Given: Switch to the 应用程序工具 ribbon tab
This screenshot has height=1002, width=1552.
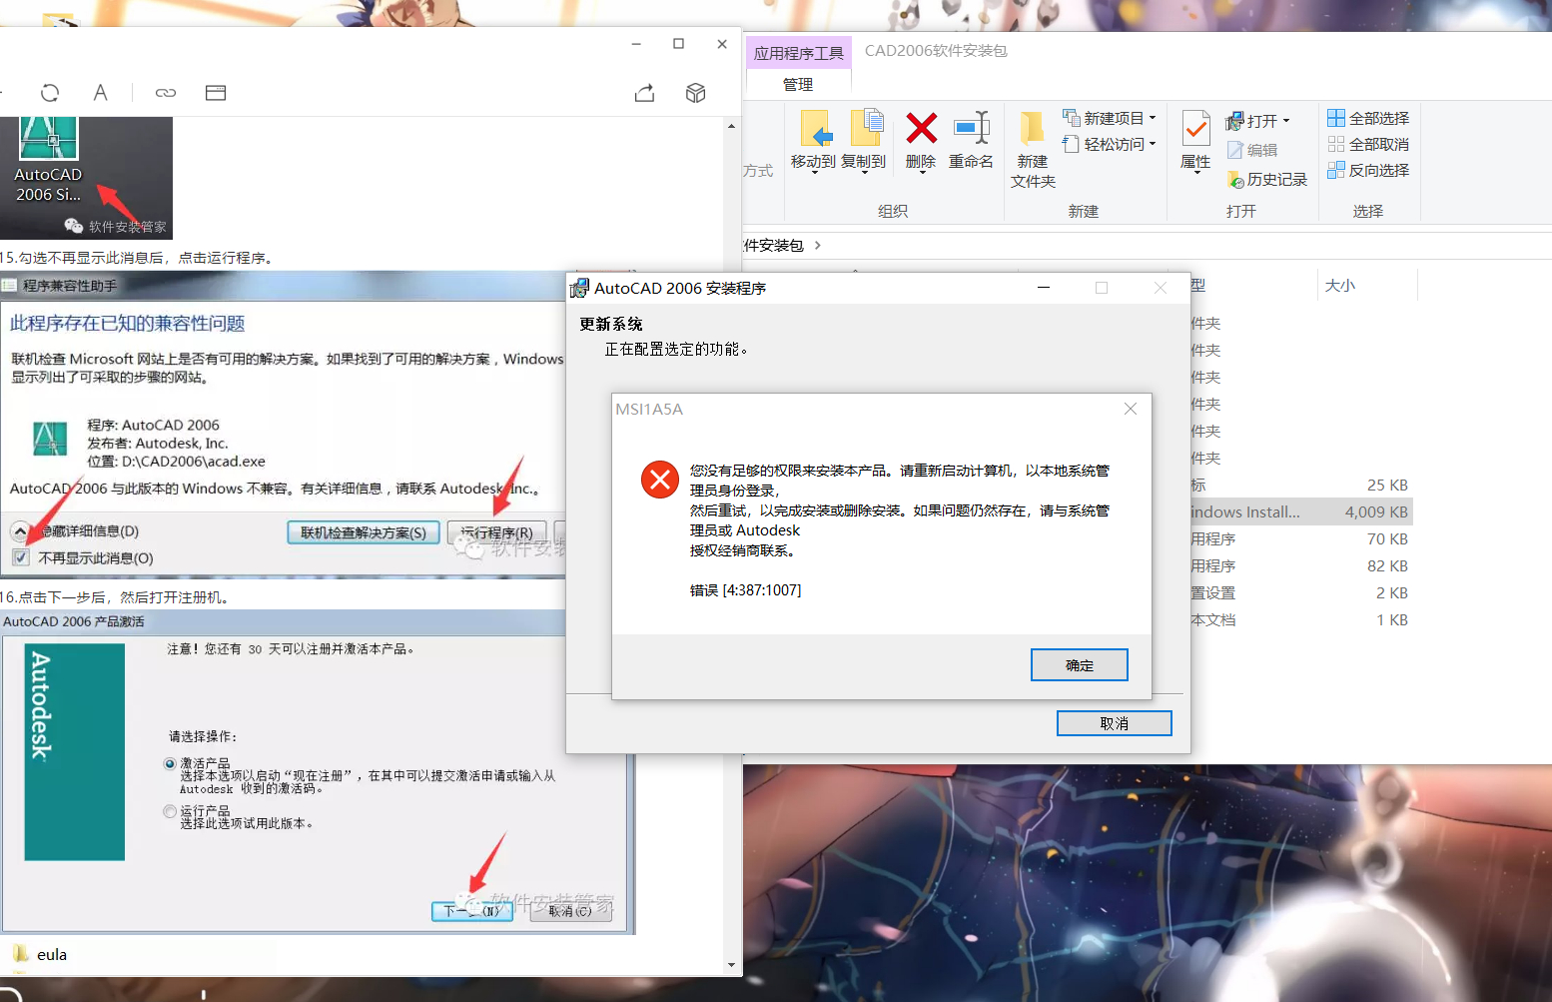Looking at the screenshot, I should [798, 53].
